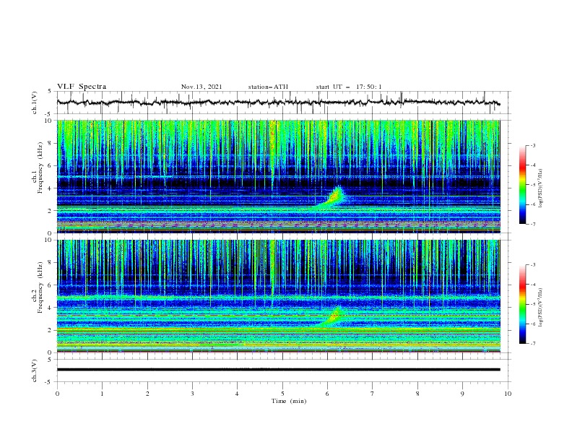Click the '-3' value atop the ch.1 colorbar
Viewport: 572px width, 442px height.
pos(532,145)
